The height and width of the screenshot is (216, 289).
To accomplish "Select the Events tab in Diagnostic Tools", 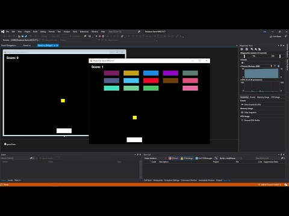I will tap(252, 97).
